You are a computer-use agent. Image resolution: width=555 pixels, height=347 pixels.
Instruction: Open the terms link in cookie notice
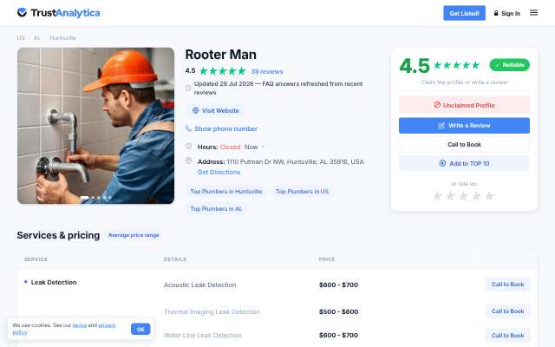click(x=79, y=325)
